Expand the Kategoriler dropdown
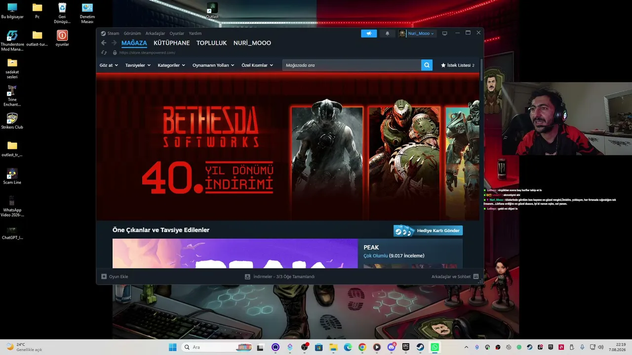Screen dimensions: 632x355 pos(171,65)
